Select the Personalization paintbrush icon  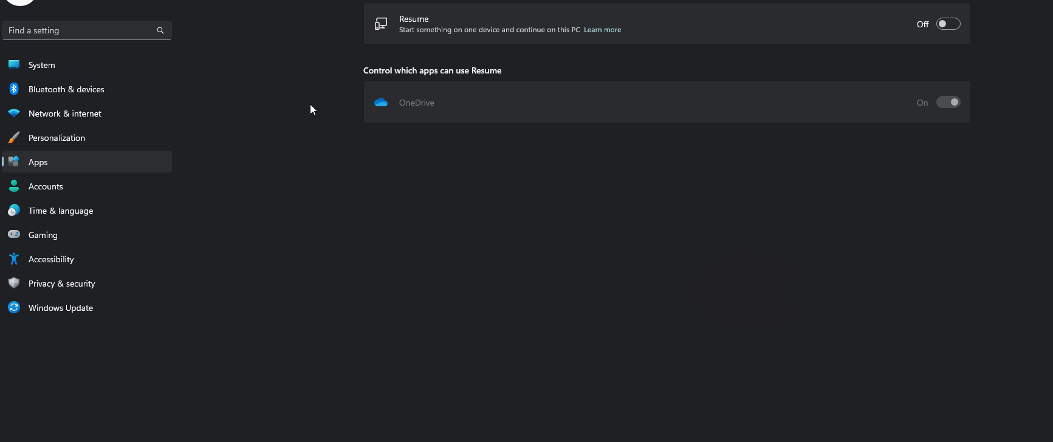point(14,137)
